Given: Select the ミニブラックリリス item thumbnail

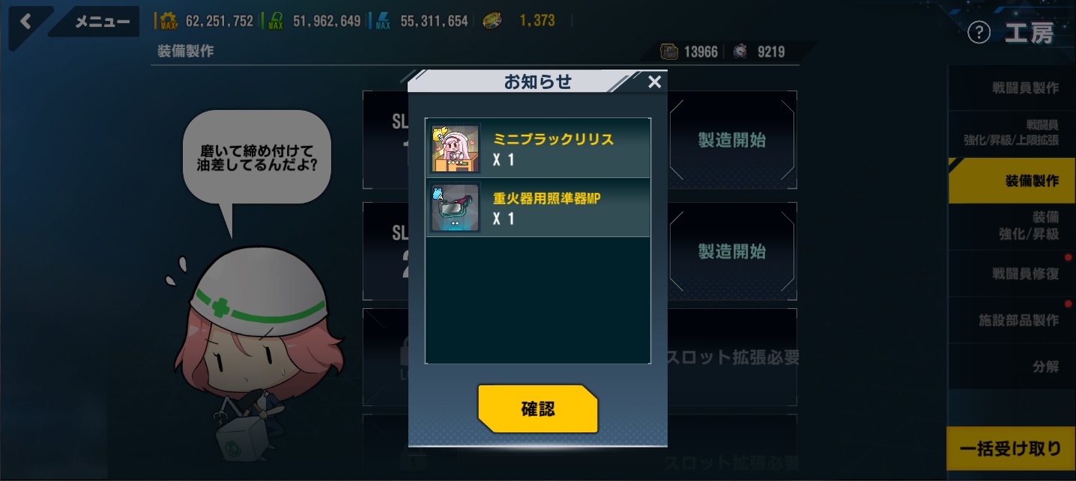Looking at the screenshot, I should point(456,148).
